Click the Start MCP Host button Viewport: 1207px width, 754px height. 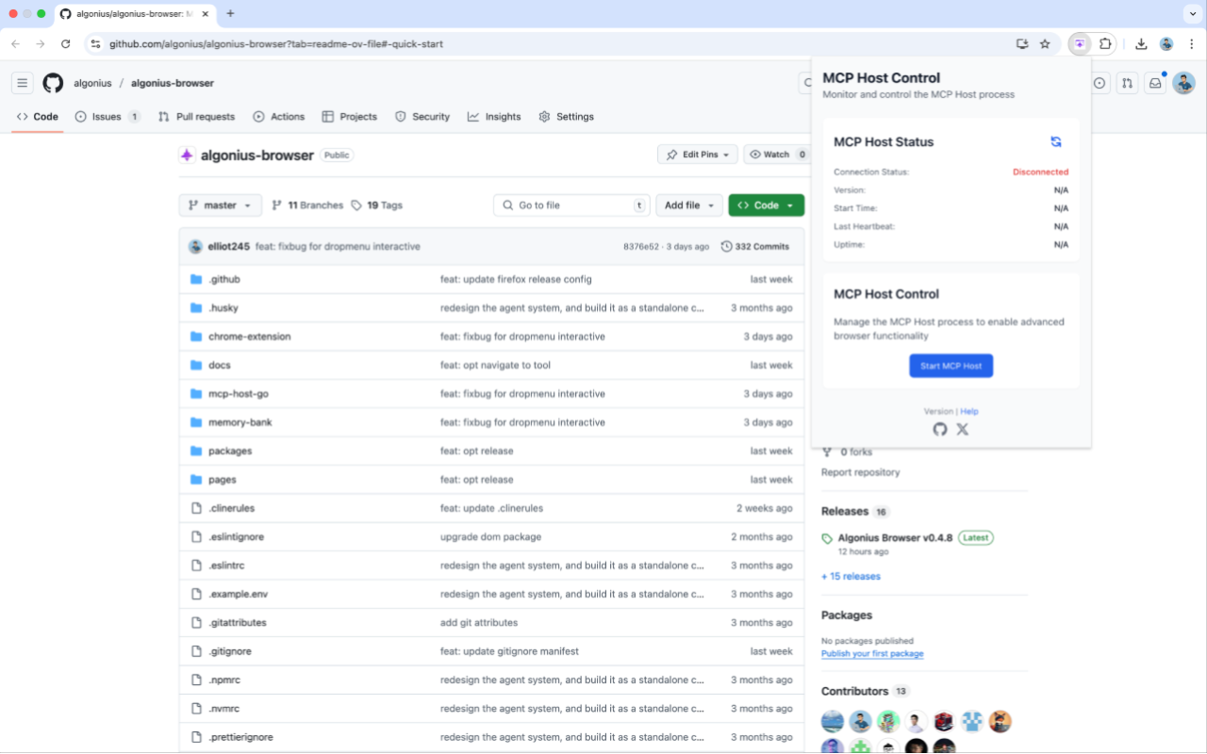(951, 366)
